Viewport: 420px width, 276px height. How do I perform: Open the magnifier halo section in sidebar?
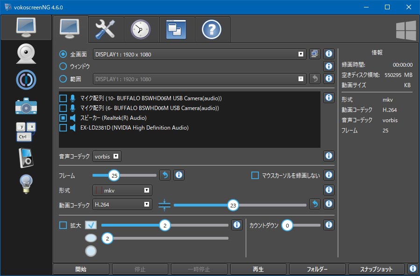tap(26, 80)
